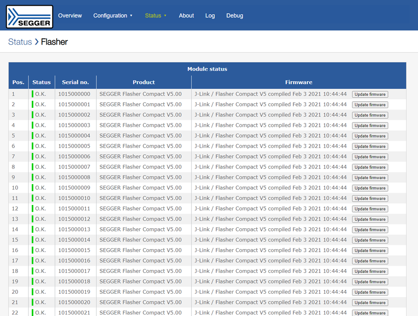418x316 pixels.
Task: Select serial number 1015000008
Action: pyautogui.click(x=74, y=177)
